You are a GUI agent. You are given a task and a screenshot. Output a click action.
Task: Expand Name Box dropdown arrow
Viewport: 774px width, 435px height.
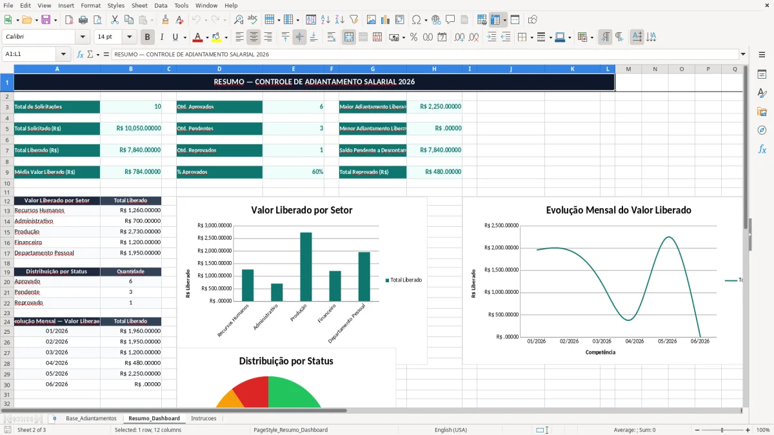pos(64,54)
